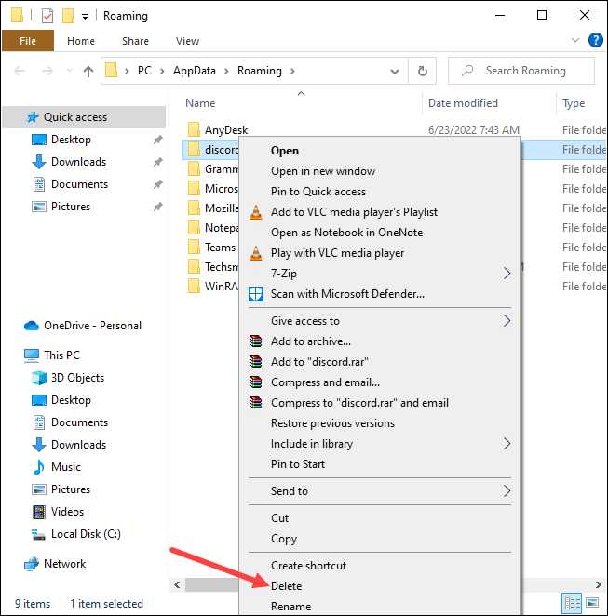This screenshot has width=608, height=616.
Task: Open Downloads under Quick access
Action: click(79, 162)
